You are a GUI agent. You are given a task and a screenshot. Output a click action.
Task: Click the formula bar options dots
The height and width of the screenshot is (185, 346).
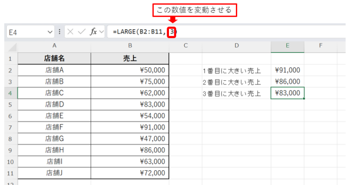coord(59,32)
